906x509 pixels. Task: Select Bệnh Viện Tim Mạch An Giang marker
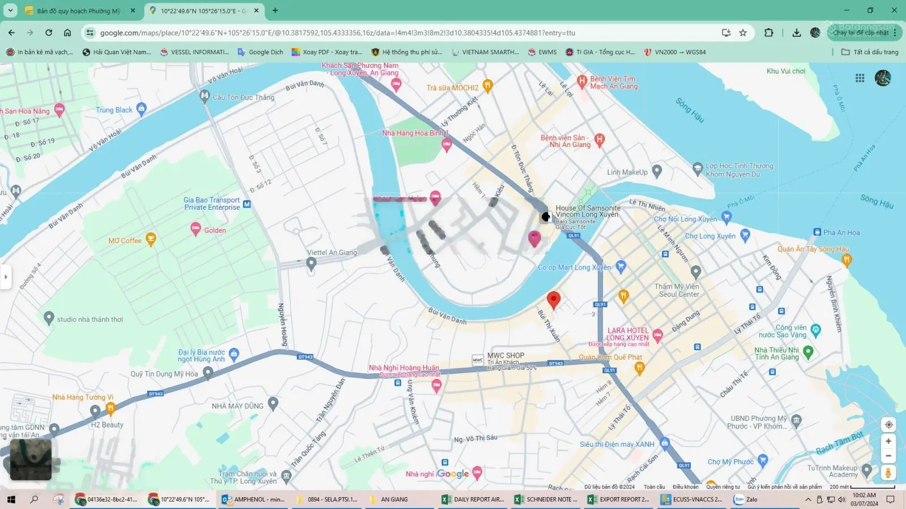tap(582, 81)
